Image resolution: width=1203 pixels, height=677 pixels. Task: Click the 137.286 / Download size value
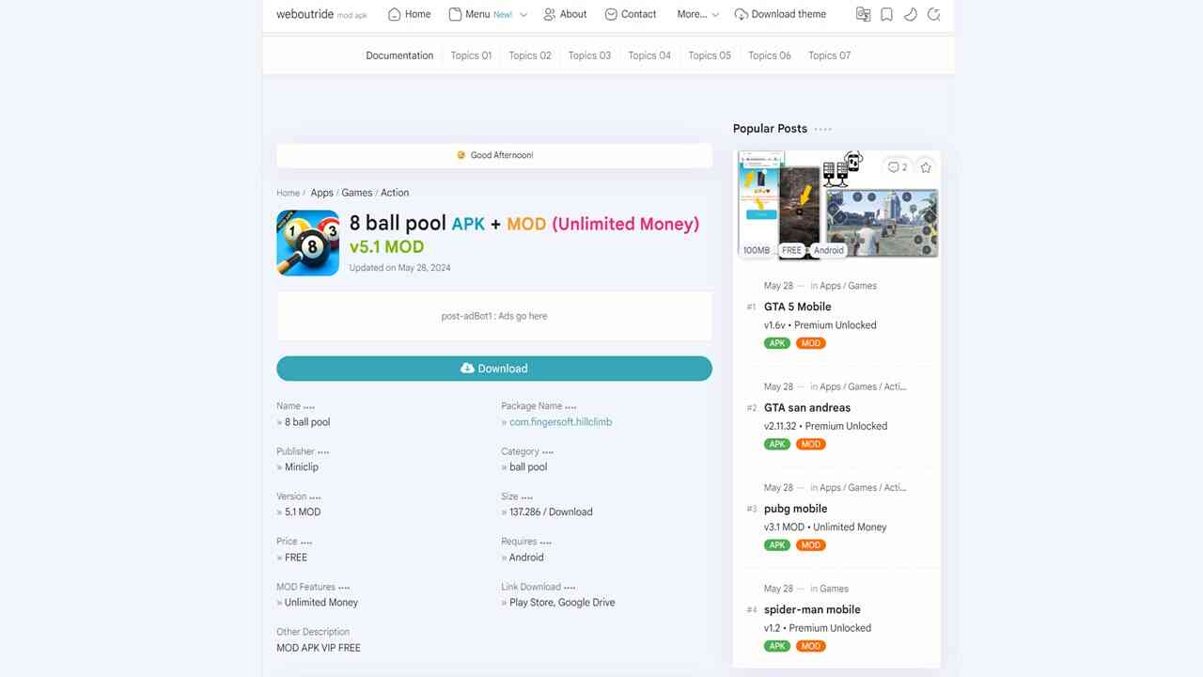[551, 512]
